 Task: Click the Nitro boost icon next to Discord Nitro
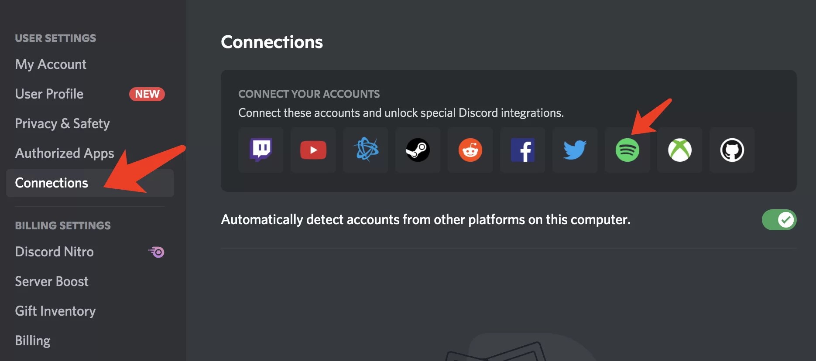click(157, 252)
